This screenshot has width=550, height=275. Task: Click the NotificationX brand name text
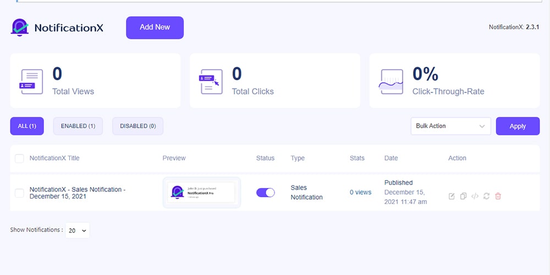(x=69, y=28)
